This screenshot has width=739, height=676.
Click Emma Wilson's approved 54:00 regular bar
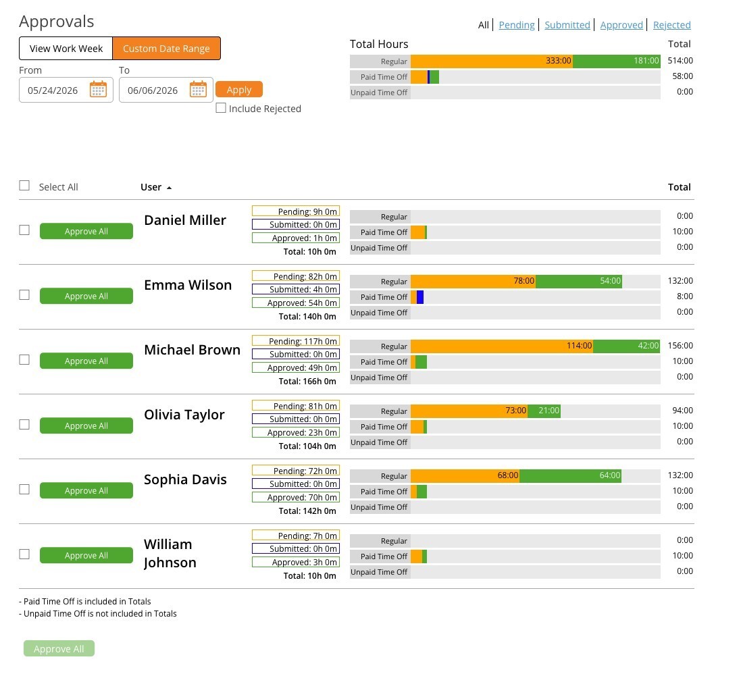coord(579,282)
